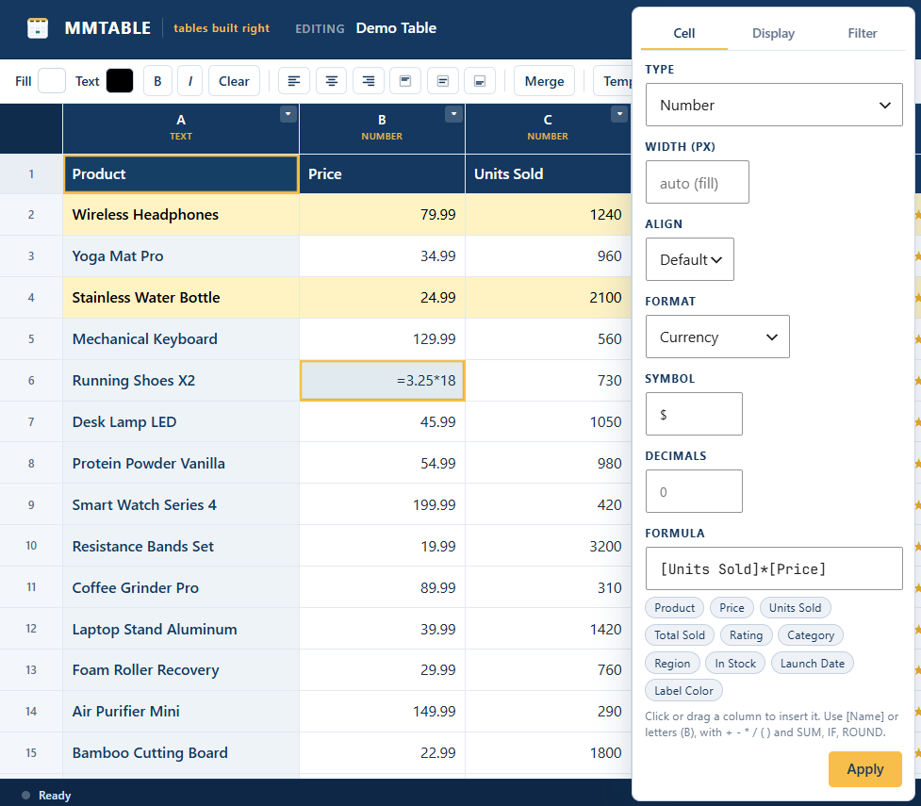Toggle italic formatting
The image size is (921, 806).
[189, 81]
